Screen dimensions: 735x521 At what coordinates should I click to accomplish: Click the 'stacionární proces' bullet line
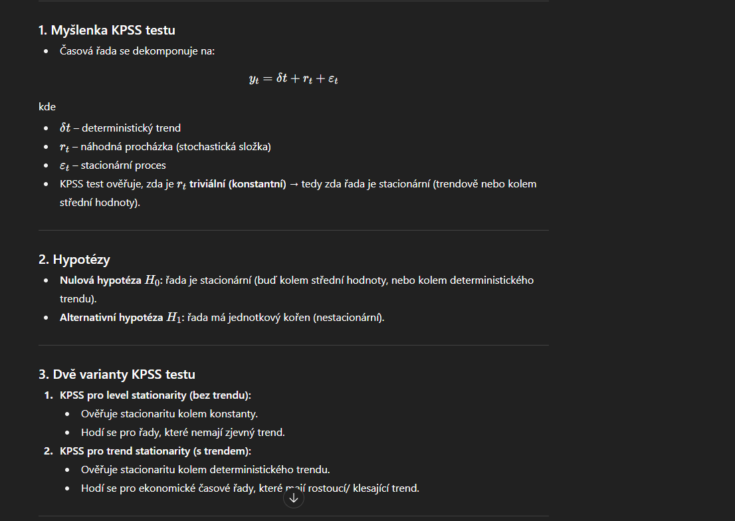112,165
